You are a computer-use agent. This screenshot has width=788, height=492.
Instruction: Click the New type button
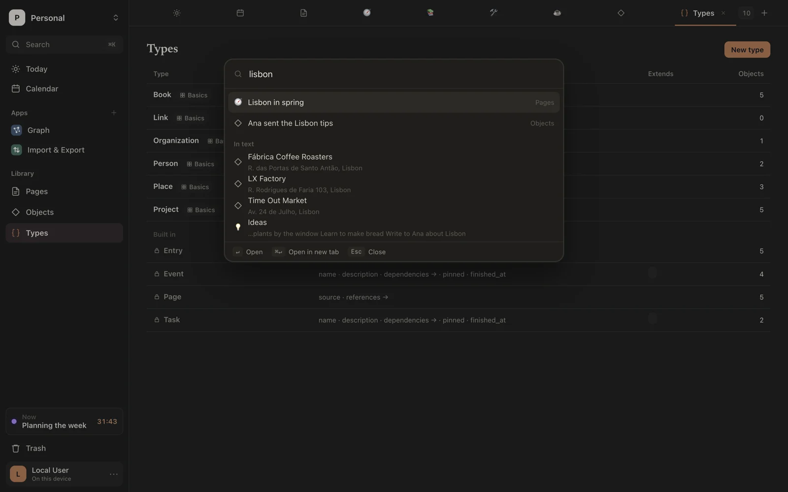click(x=747, y=50)
